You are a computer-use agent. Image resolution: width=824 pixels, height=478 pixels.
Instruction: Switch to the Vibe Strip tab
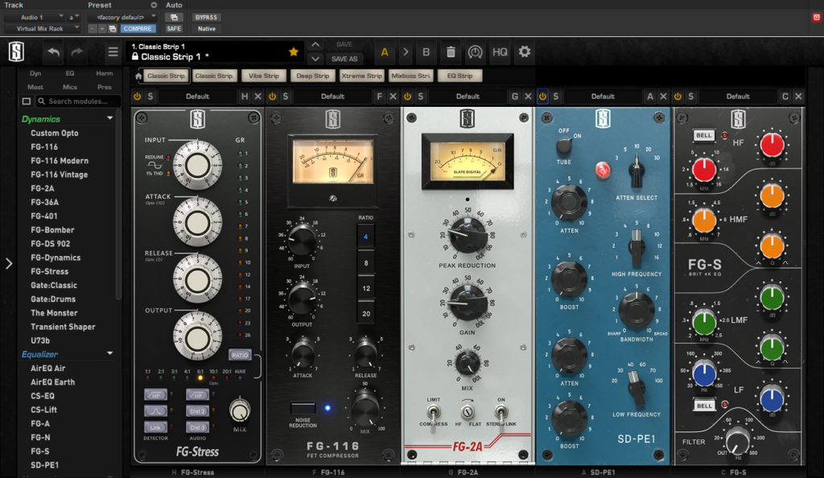coord(264,76)
